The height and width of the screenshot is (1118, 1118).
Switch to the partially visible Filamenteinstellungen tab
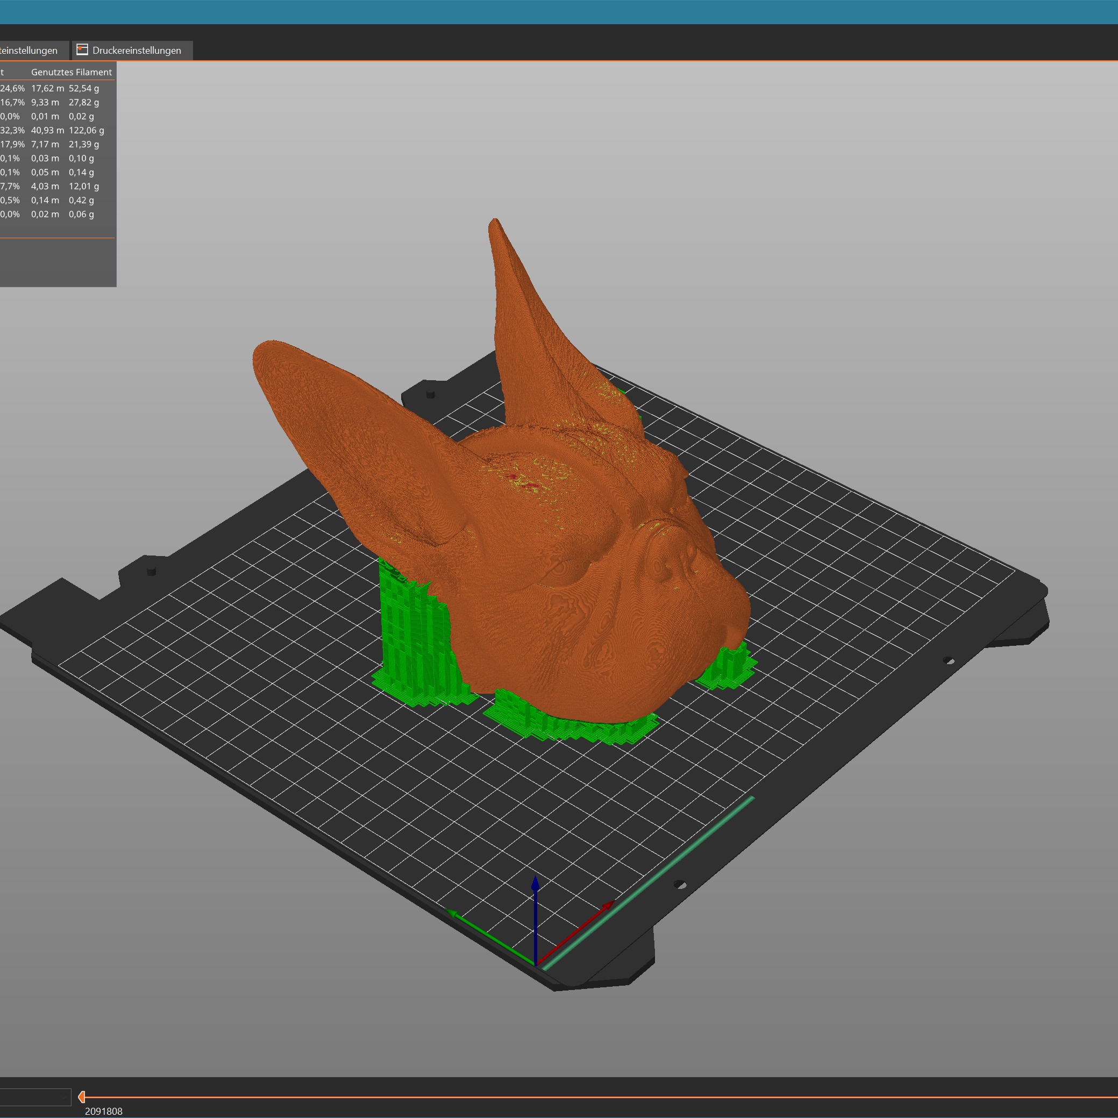pos(29,51)
